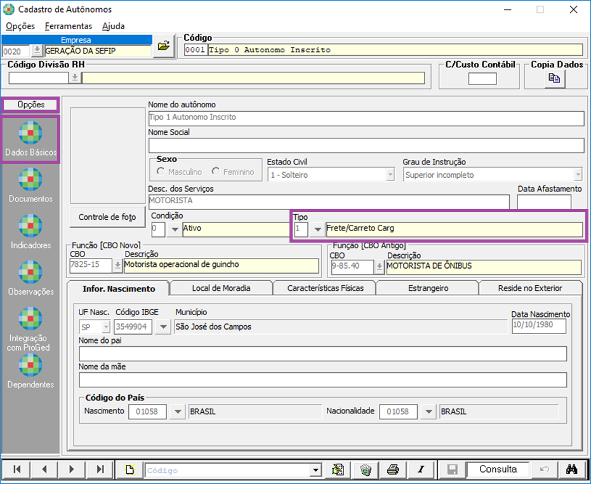The image size is (591, 484).
Task: Click the Nome do pai field
Action: pos(322,354)
